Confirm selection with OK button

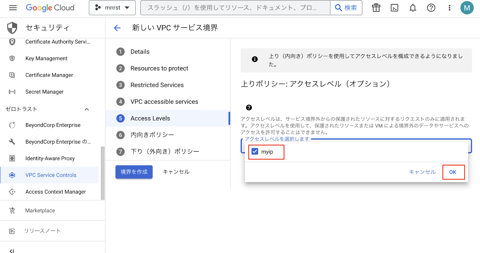click(453, 172)
